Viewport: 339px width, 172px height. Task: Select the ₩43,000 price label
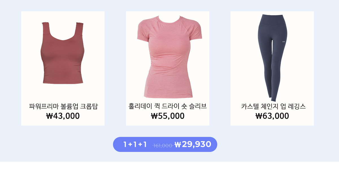63,116
